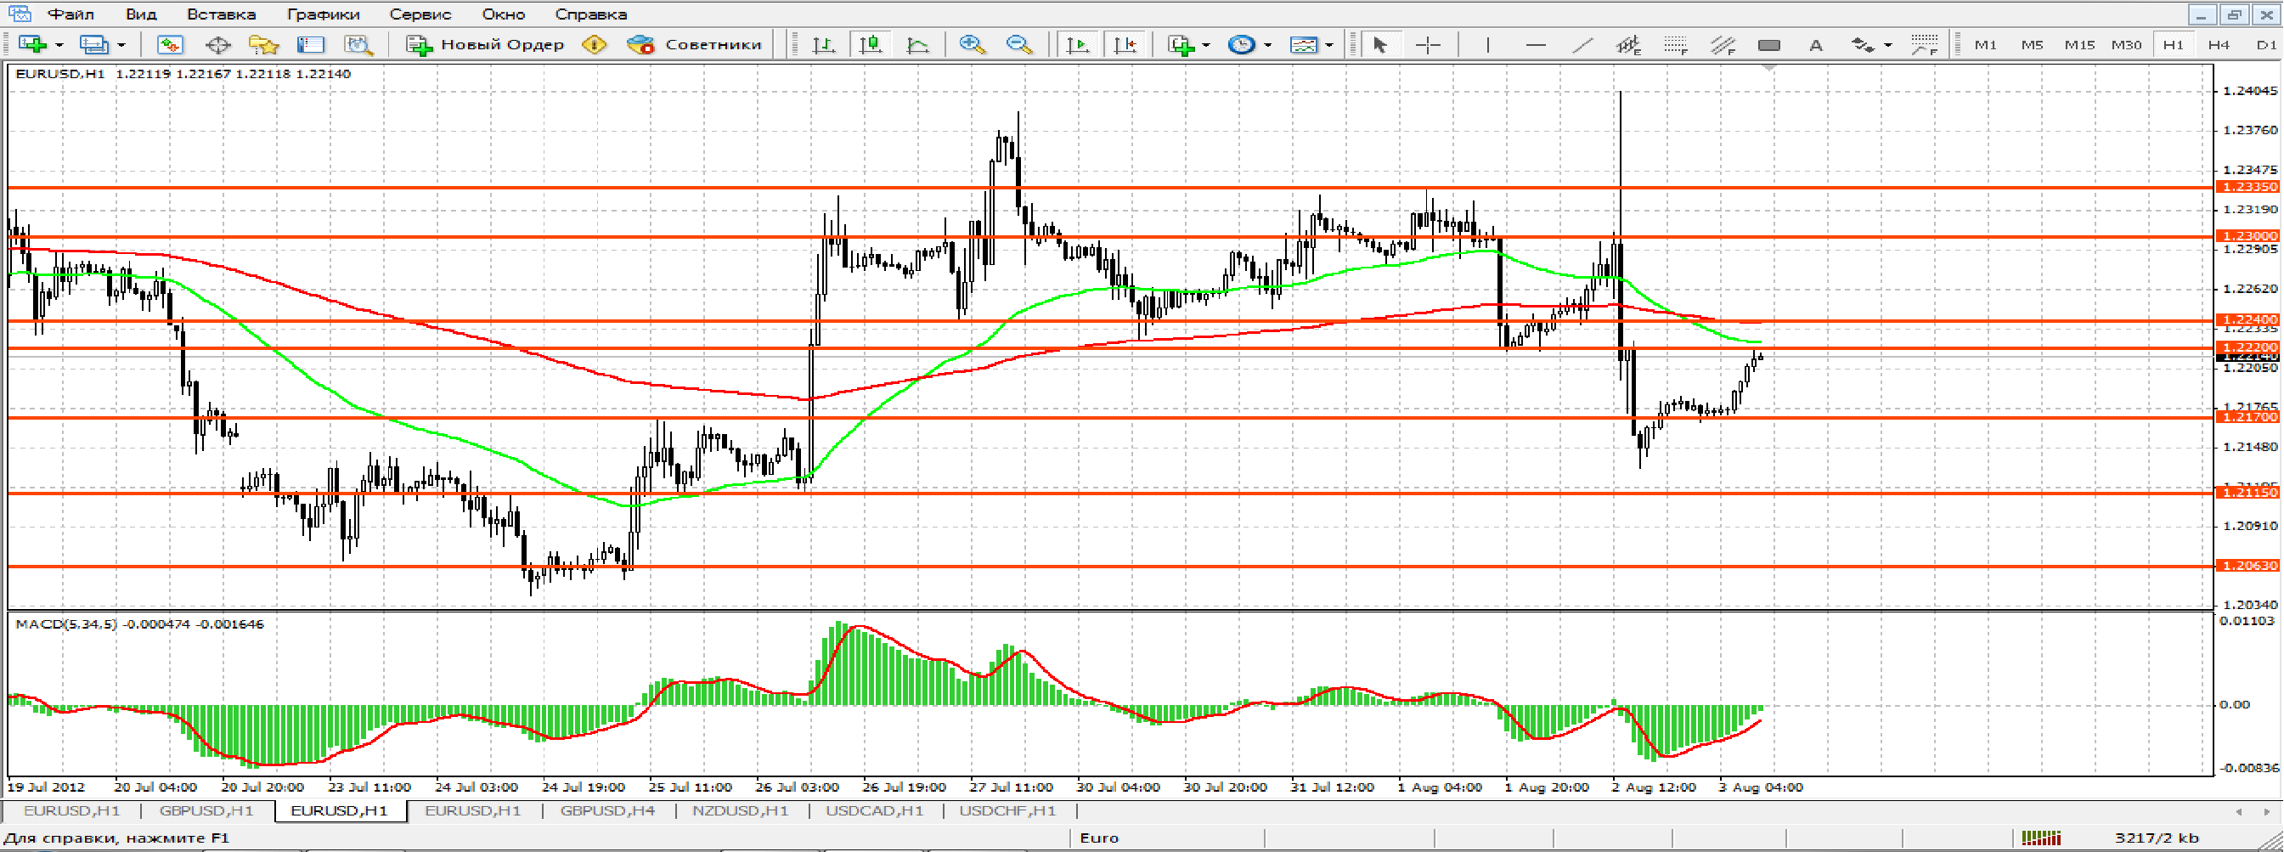This screenshot has height=852, width=2284.
Task: Open the periodicity clock dropdown
Action: click(1268, 44)
